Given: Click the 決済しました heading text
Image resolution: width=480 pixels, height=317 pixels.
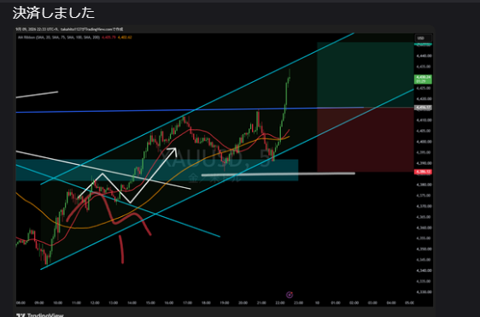Looking at the screenshot, I should (x=54, y=13).
